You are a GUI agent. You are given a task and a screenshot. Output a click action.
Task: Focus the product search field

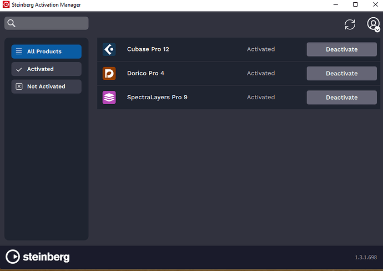coord(47,23)
